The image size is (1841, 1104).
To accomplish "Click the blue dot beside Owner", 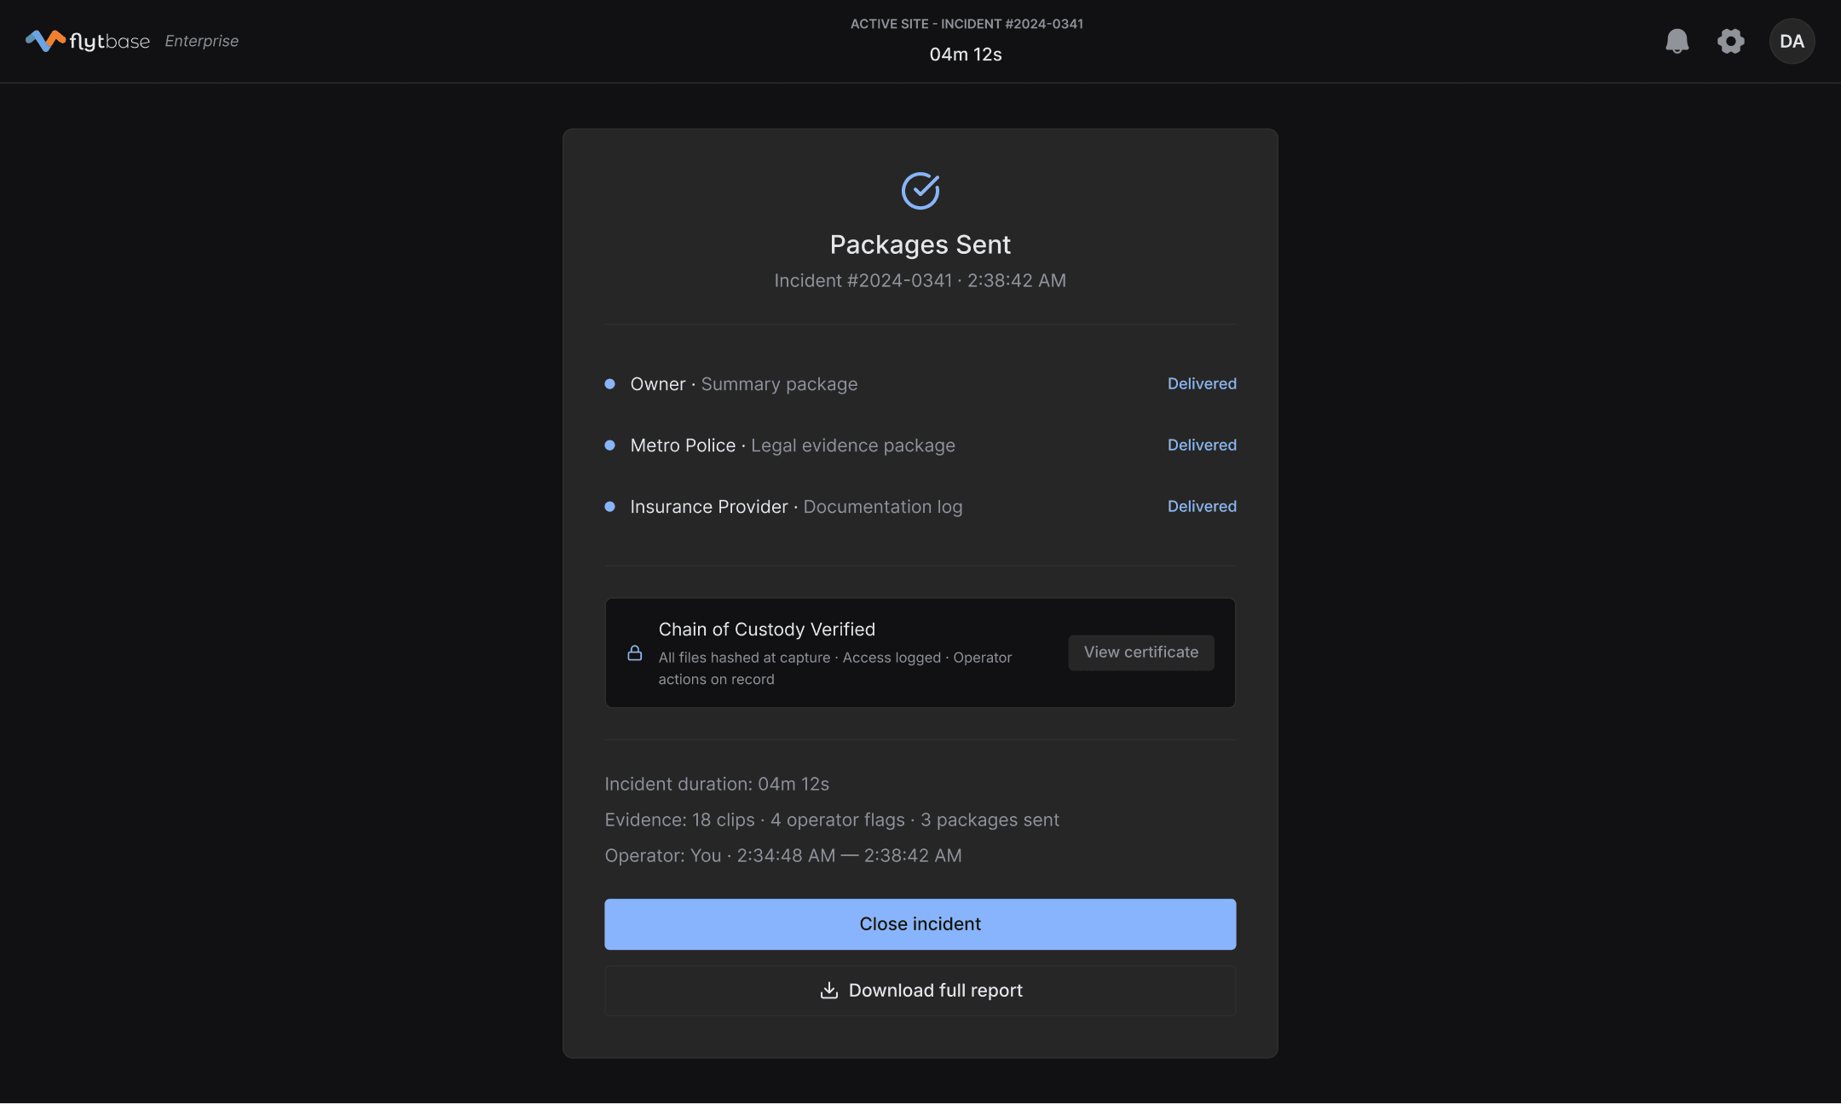I will [x=610, y=384].
